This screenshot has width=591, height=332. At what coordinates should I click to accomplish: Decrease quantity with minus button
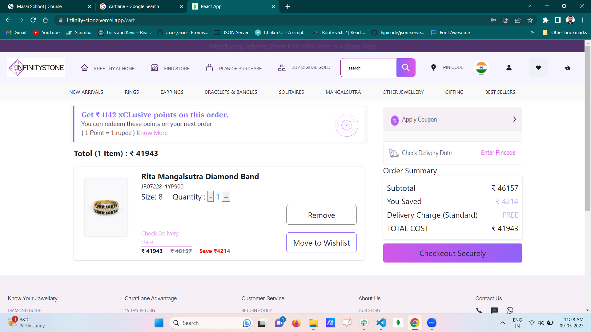(x=211, y=197)
